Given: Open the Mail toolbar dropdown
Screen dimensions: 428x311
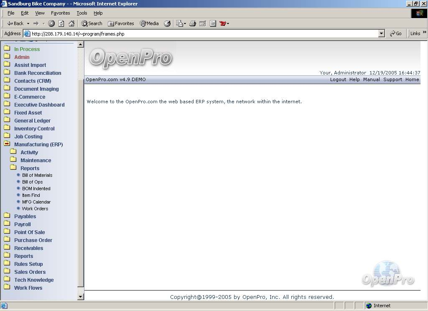Looking at the screenshot, I should click(x=181, y=23).
